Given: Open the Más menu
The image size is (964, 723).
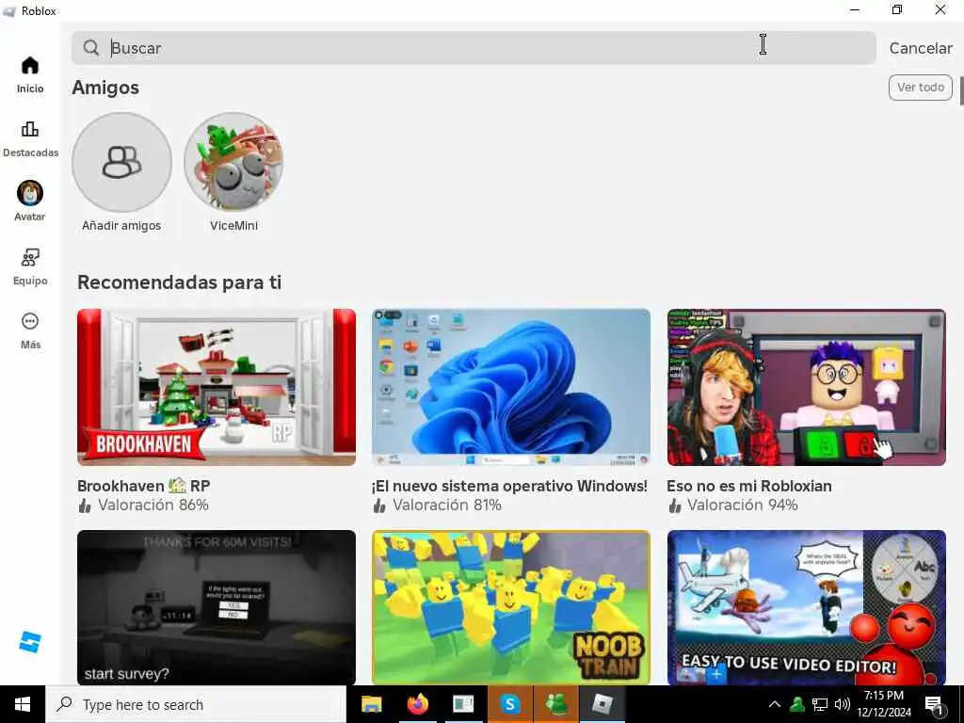Looking at the screenshot, I should click(x=29, y=330).
